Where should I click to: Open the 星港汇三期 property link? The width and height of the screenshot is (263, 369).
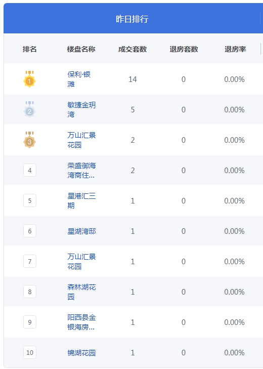81,200
